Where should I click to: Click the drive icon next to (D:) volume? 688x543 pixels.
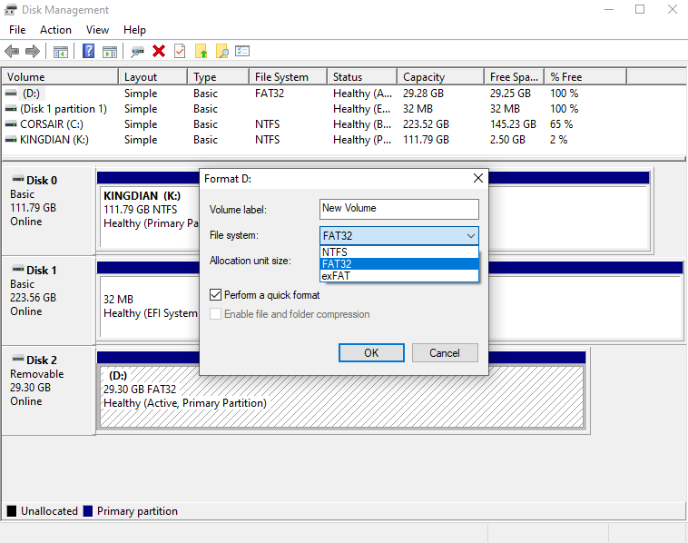(11, 94)
